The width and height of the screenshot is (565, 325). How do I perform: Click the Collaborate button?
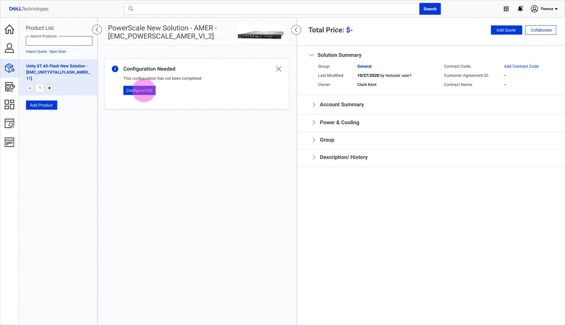point(541,30)
